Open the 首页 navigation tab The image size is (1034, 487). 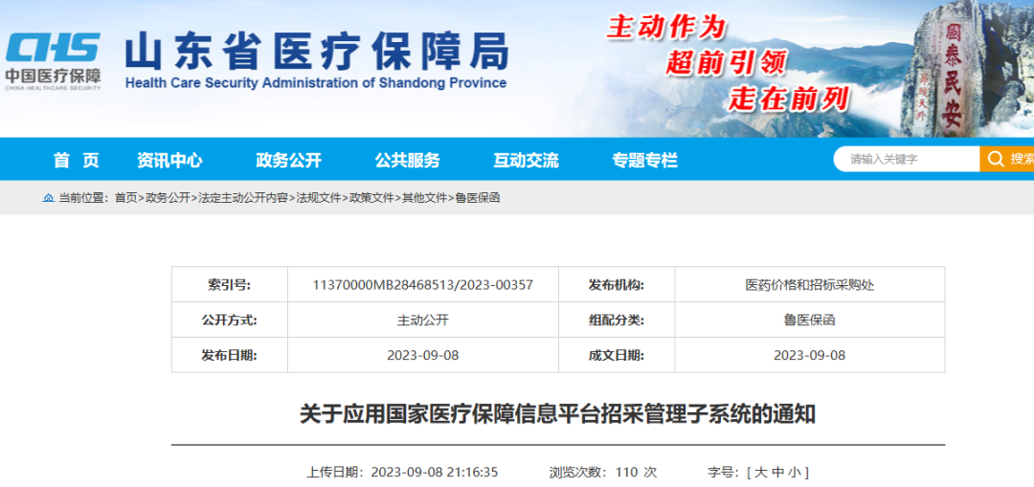pos(77,160)
